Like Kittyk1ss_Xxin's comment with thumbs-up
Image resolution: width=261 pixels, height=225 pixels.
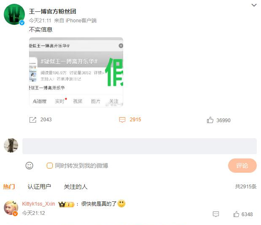coord(236,214)
